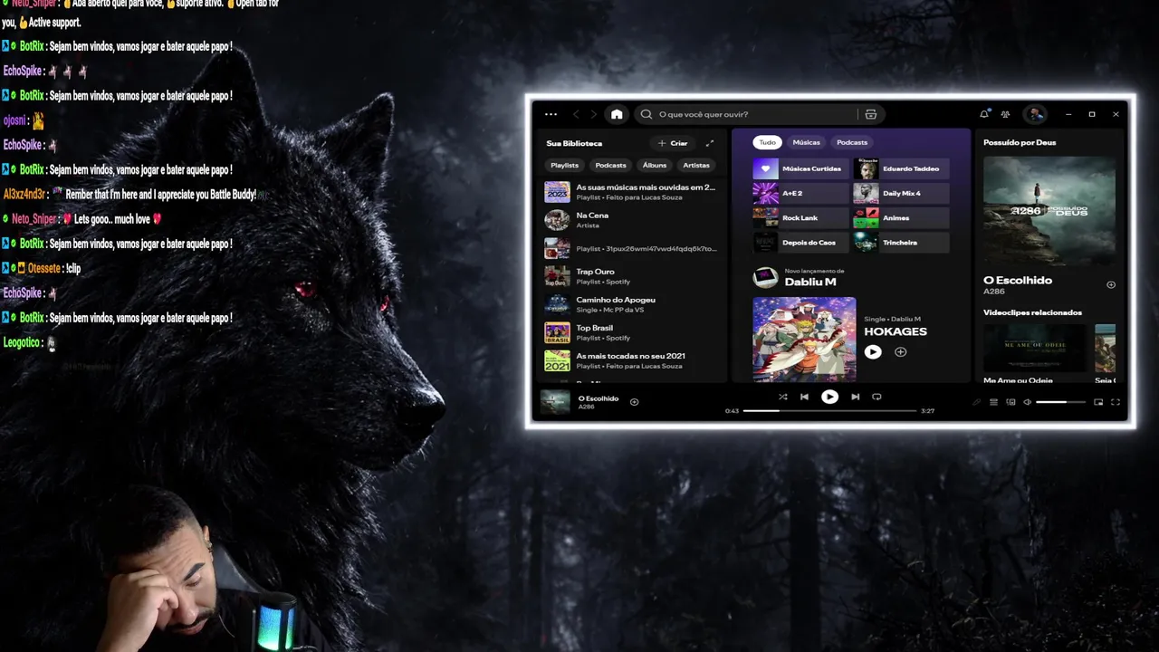Viewport: 1159px width, 652px height.
Task: Open the A+E 2 tile
Action: coord(801,193)
